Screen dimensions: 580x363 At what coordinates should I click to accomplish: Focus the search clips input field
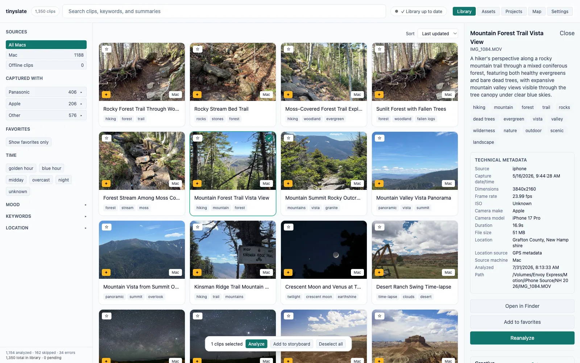224,11
